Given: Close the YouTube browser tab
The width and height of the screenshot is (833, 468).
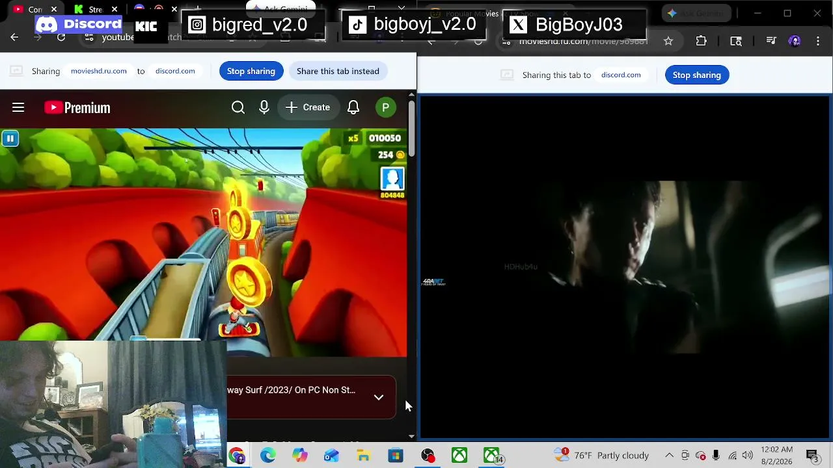Looking at the screenshot, I should [x=54, y=9].
